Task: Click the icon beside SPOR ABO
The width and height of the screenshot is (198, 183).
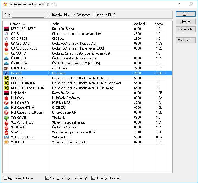Action: [6, 127]
